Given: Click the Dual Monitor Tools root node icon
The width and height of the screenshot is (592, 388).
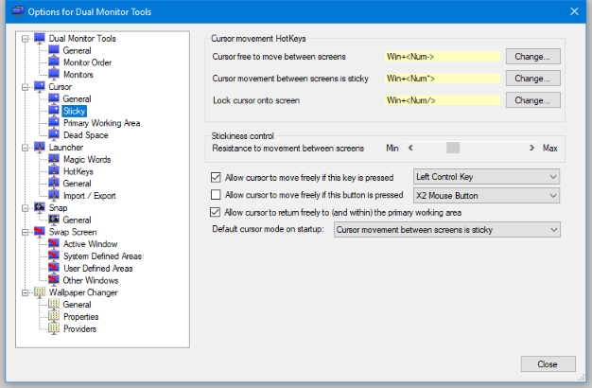Looking at the screenshot, I should pyautogui.click(x=40, y=38).
